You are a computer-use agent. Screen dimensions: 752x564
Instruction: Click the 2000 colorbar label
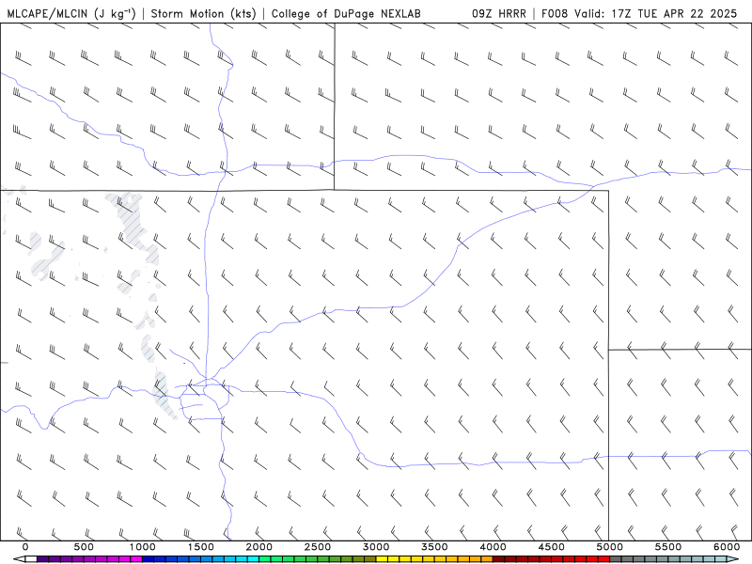coord(259,547)
